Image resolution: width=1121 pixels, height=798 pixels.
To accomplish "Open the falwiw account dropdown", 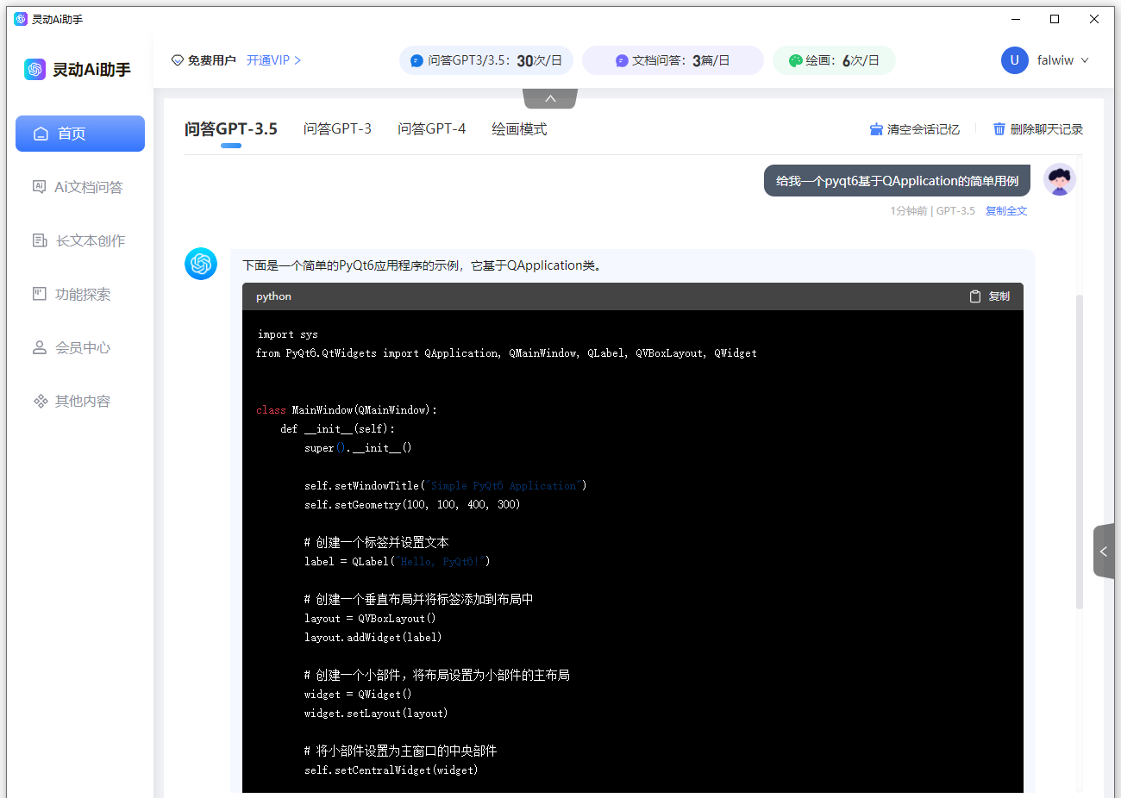I will click(x=1063, y=60).
